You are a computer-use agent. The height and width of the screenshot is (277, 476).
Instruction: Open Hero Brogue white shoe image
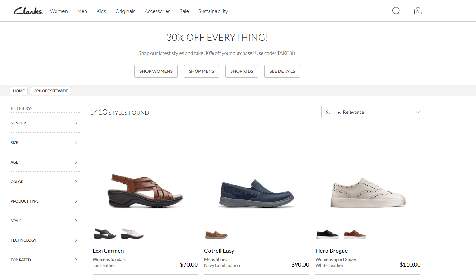(x=368, y=192)
